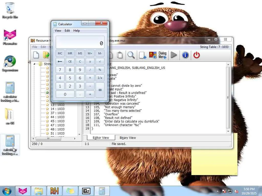The width and height of the screenshot is (262, 196).
Task: Click the multiply button on Calculator
Action: click(x=90, y=78)
